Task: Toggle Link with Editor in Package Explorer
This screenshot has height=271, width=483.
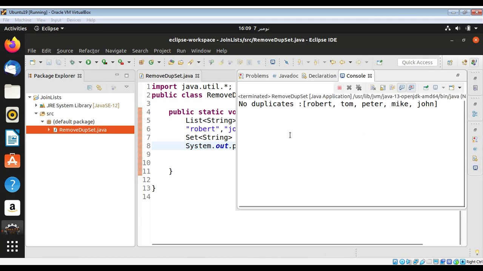Action: pyautogui.click(x=99, y=87)
